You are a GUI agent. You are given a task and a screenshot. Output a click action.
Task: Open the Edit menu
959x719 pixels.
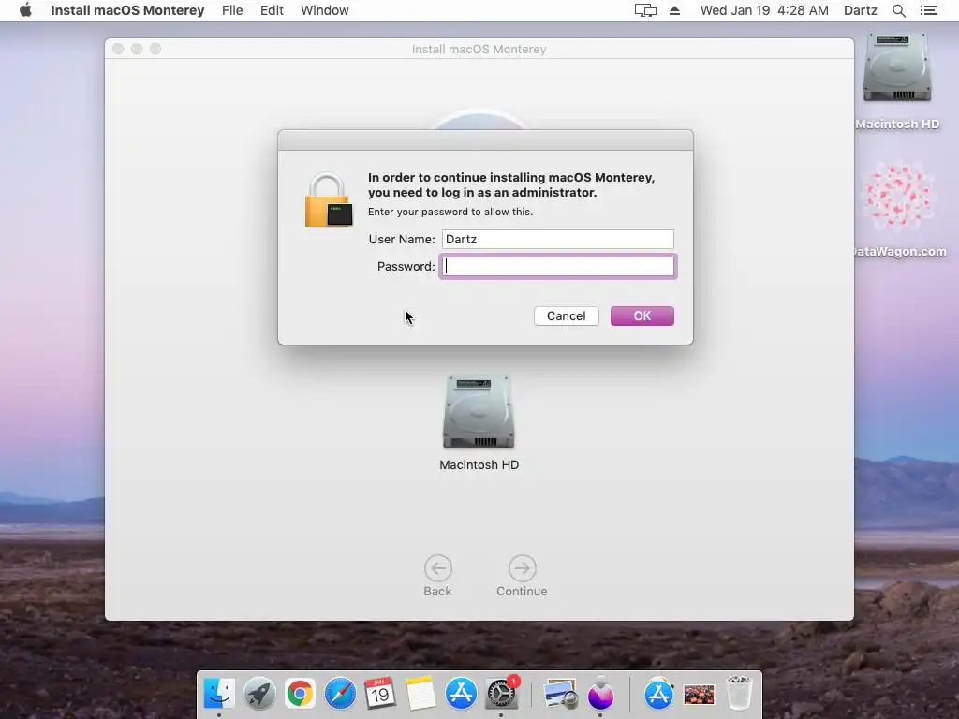[272, 10]
